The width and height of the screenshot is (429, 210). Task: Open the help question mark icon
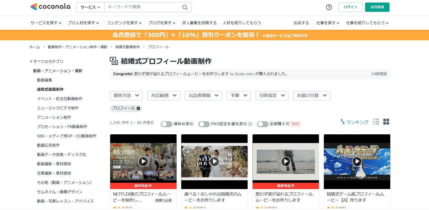tap(329, 7)
